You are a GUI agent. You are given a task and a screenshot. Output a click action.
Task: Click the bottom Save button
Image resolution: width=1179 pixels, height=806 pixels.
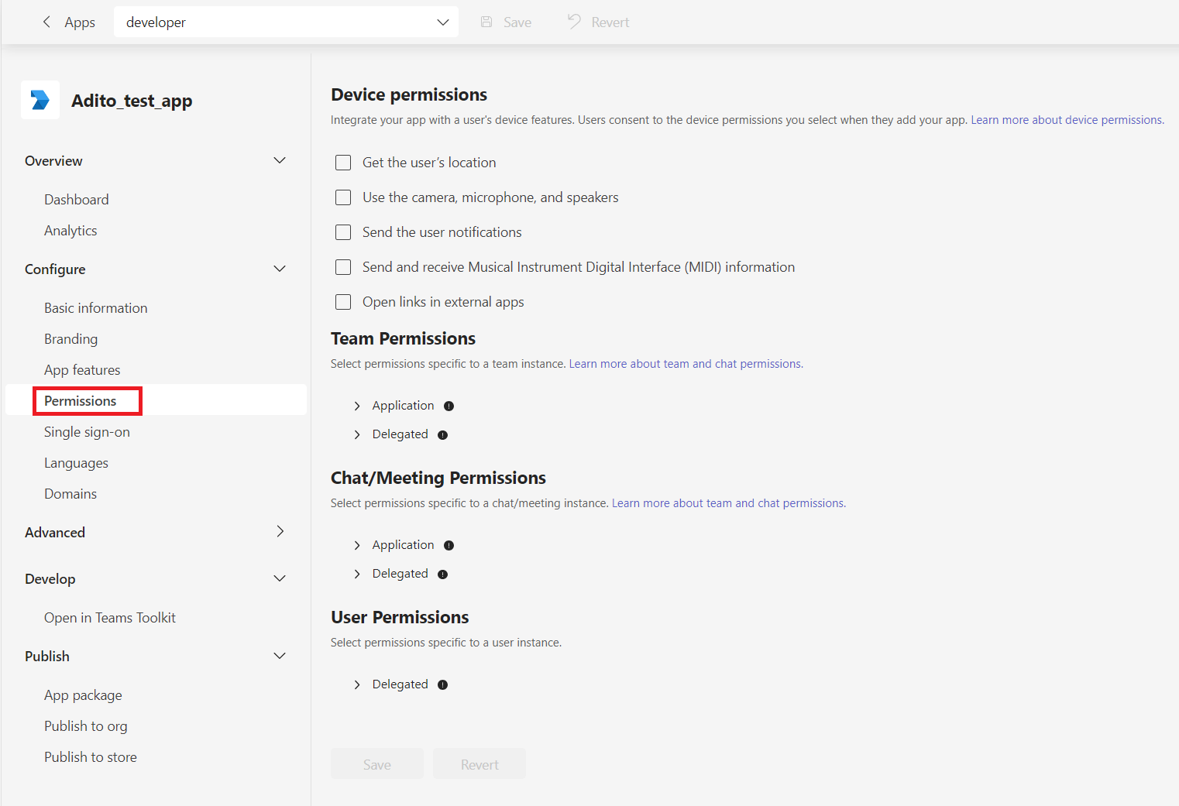pos(377,763)
